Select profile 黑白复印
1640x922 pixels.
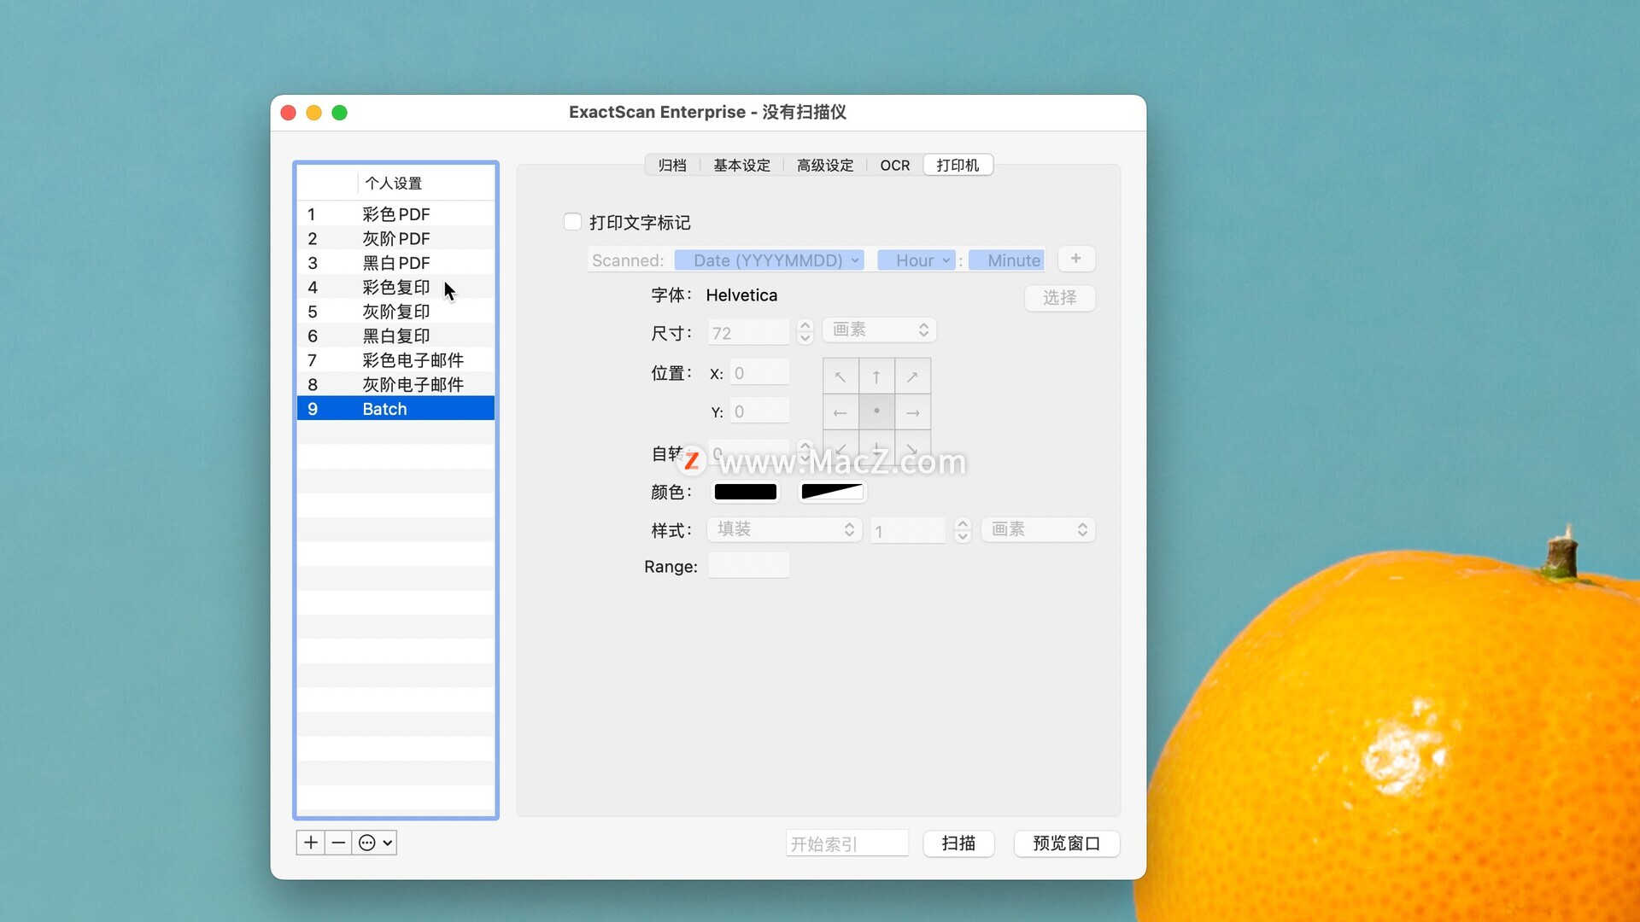(396, 336)
